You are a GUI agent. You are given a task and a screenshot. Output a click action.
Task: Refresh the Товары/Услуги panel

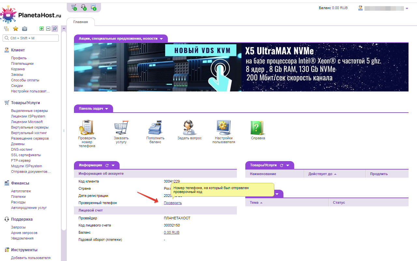pos(281,165)
